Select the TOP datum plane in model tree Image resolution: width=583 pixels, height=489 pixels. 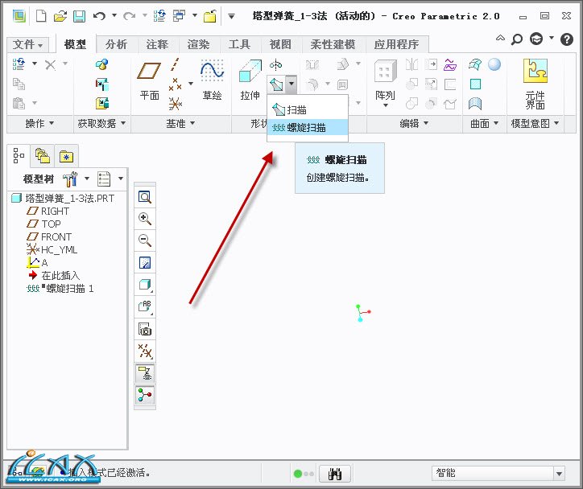(43, 224)
